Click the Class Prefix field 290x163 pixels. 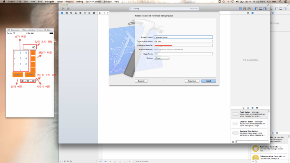point(183,54)
